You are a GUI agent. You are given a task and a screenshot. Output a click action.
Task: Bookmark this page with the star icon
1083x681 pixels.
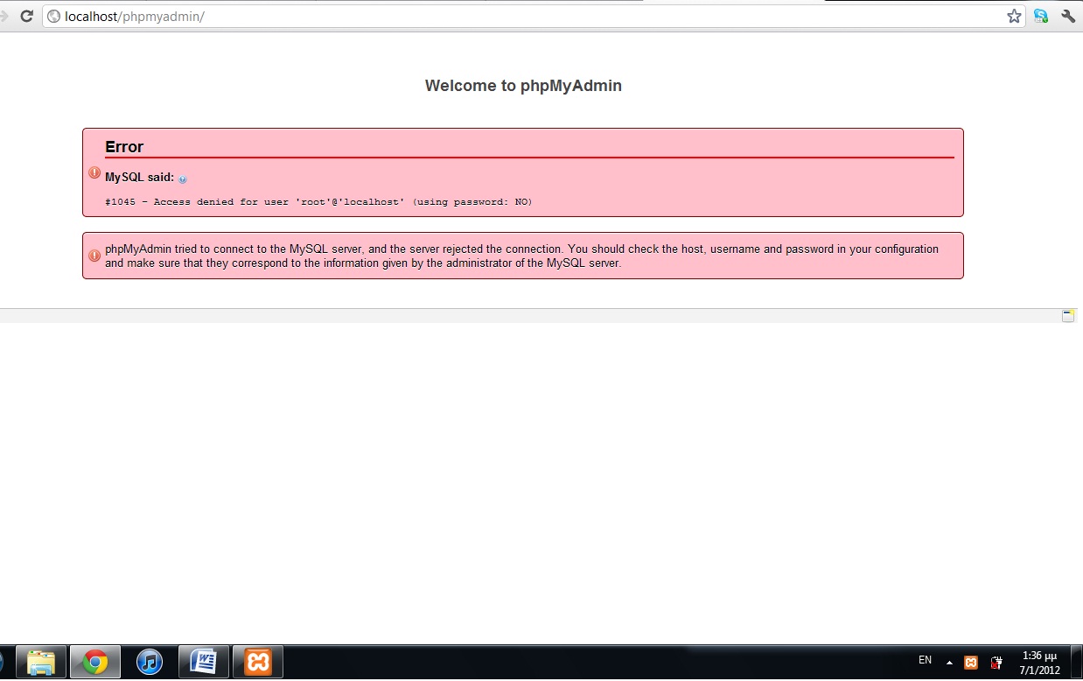pos(1014,16)
